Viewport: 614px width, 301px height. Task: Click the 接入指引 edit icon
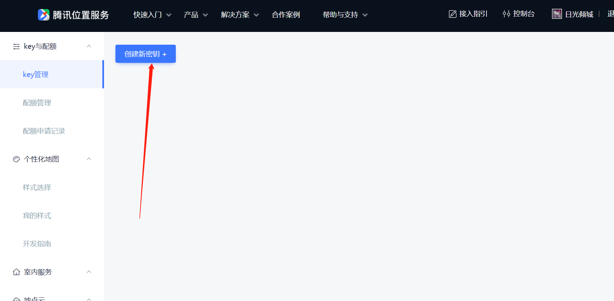pyautogui.click(x=453, y=14)
